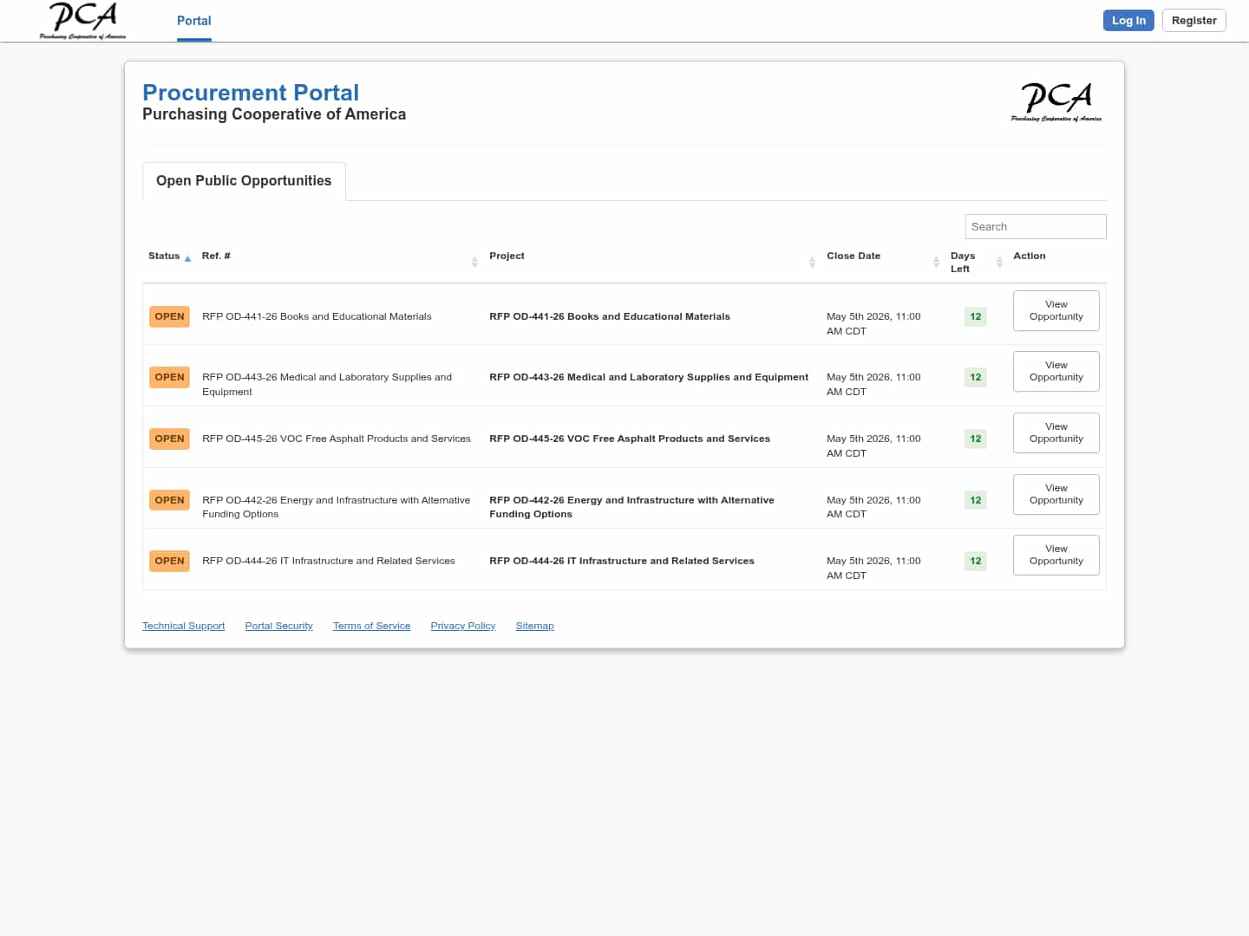
Task: View Opportunity for VOC Free Asphalt Products
Action: [x=1056, y=432]
